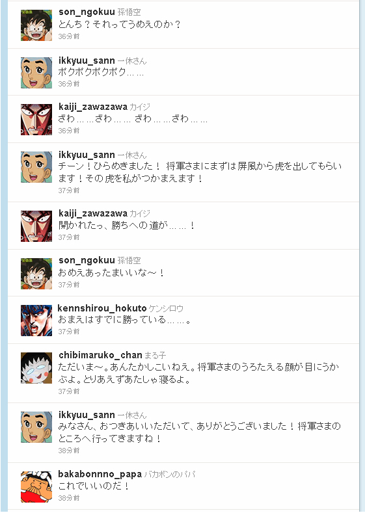Click son_ngokuu avatar in top tweet
This screenshot has height=513, width=365.
[x=36, y=25]
